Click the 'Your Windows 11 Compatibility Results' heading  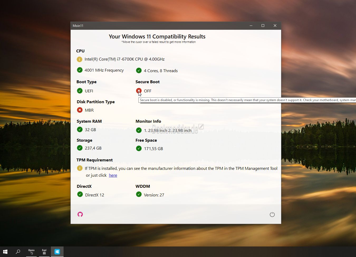click(157, 37)
